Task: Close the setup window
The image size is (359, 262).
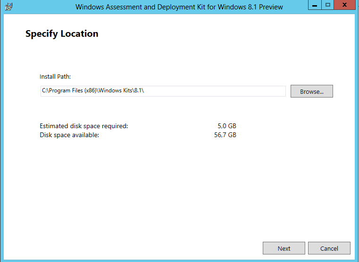Action: point(344,5)
